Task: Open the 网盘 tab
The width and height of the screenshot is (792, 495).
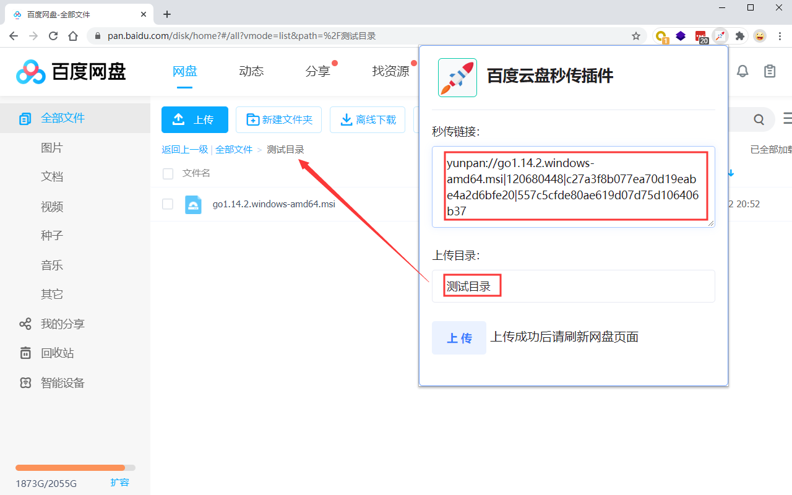Action: (184, 71)
